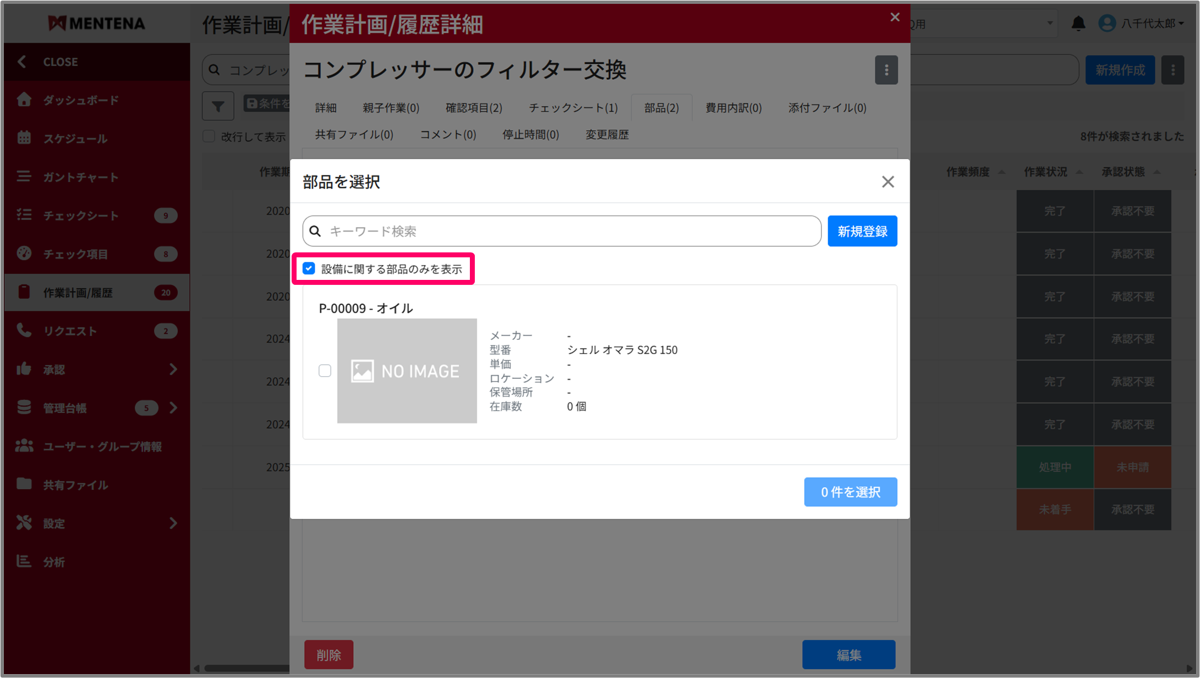Expand the Approval sidebar submenu
Screen dimensions: 1200x678
tap(173, 369)
